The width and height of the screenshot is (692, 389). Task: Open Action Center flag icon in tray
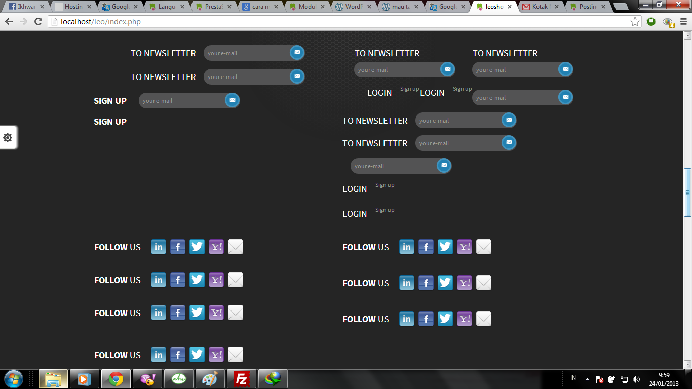pos(599,379)
